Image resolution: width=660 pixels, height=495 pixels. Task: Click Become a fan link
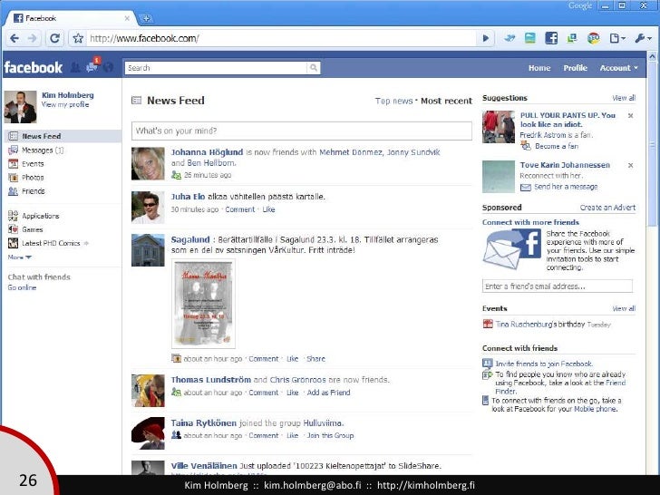point(555,146)
